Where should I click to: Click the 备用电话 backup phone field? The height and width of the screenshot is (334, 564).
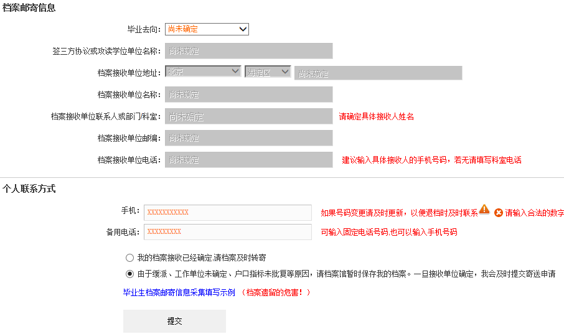click(227, 232)
